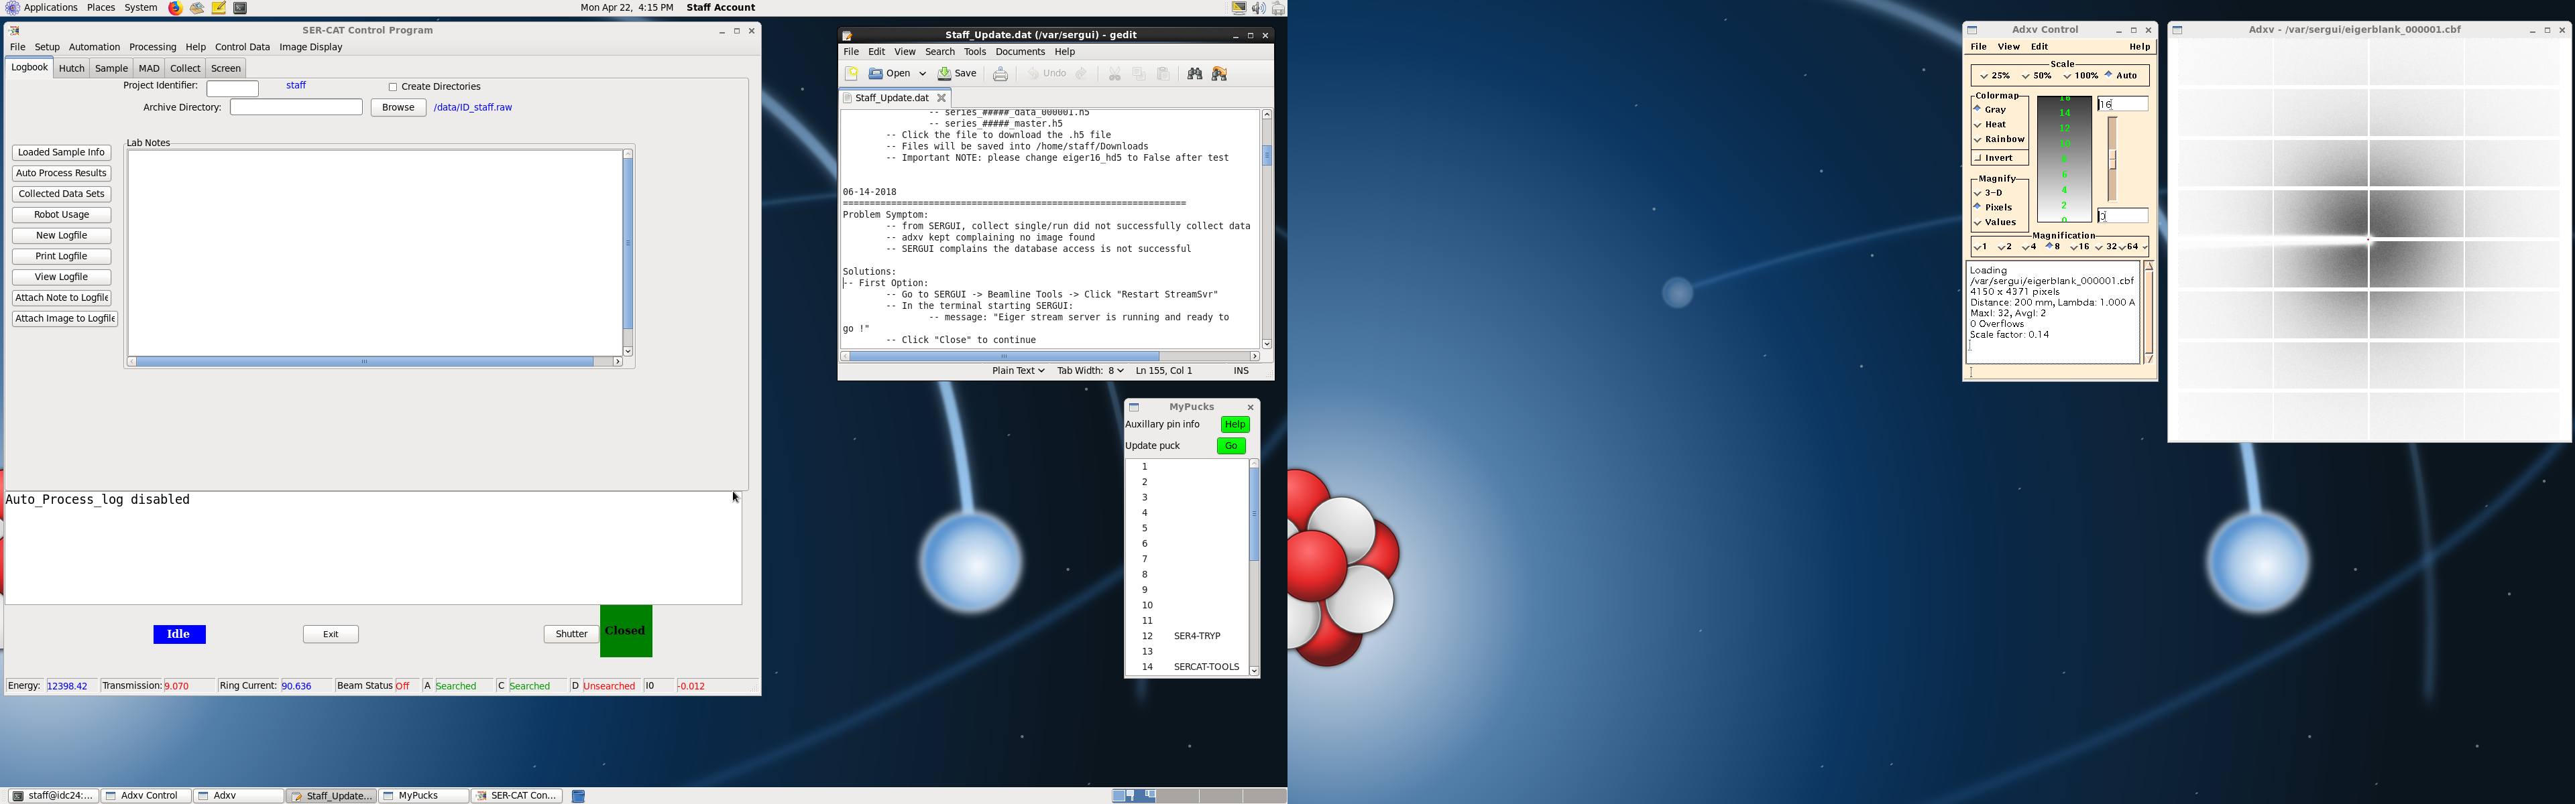Image resolution: width=2575 pixels, height=804 pixels.
Task: Open the recent files dropdown next to Open
Action: 923,74
